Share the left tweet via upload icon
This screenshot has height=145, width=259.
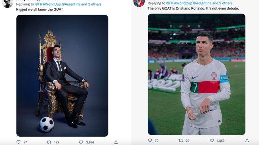(116, 142)
